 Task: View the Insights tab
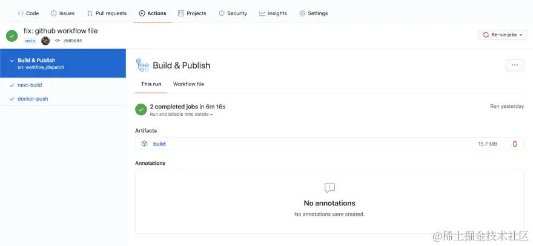point(273,13)
